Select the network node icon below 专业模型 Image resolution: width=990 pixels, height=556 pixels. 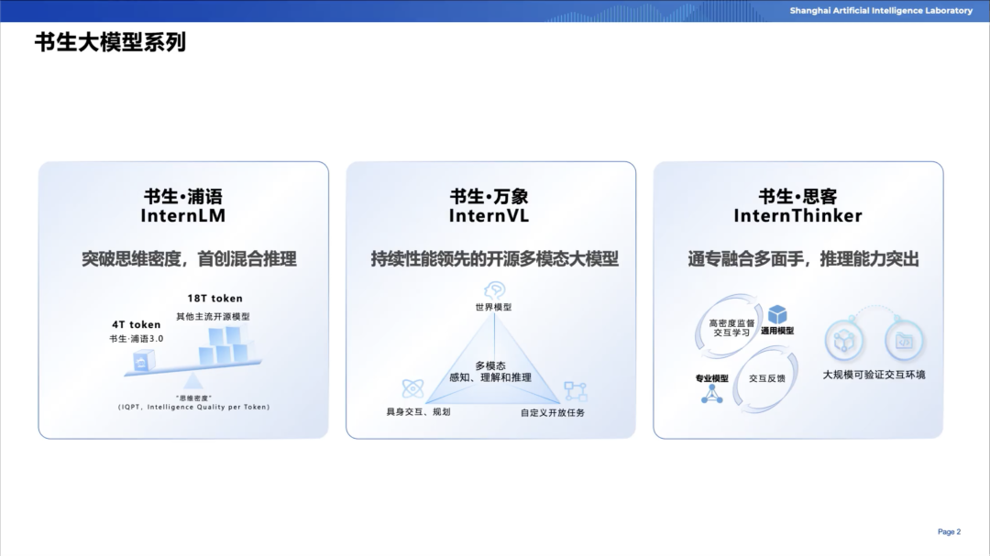coord(712,394)
